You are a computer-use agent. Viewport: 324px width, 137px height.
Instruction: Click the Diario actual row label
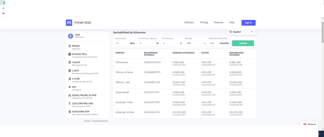pos(122,92)
